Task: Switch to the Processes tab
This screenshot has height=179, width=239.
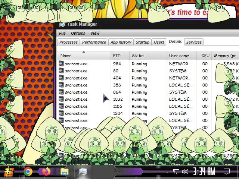Action: [x=68, y=42]
